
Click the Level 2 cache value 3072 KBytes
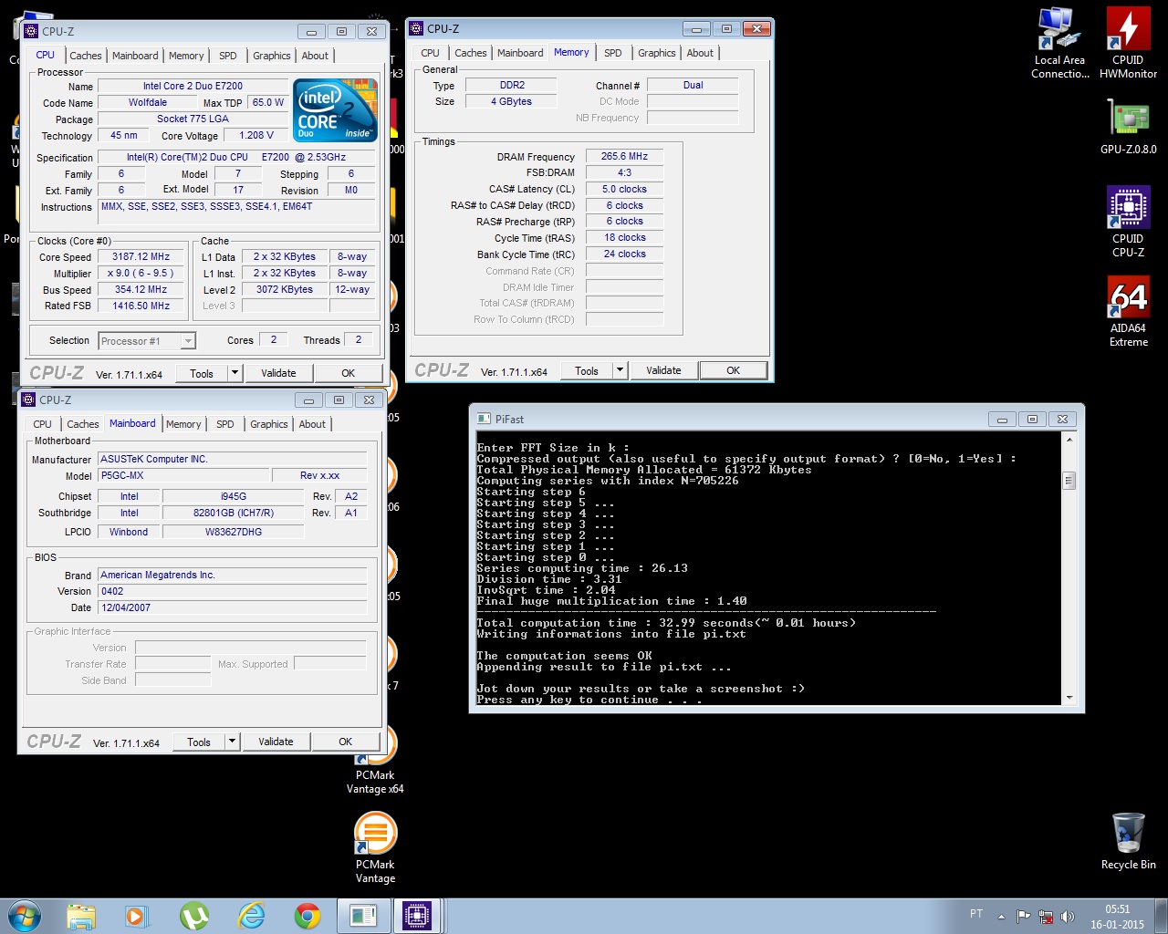point(285,290)
